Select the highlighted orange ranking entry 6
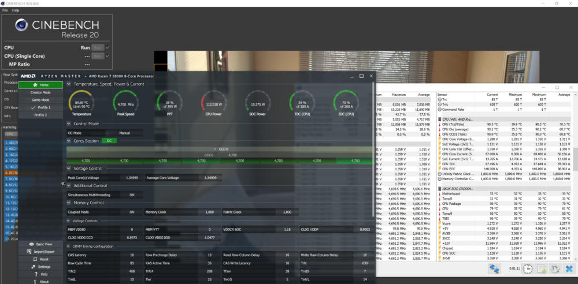This screenshot has width=578, height=284. [10, 173]
